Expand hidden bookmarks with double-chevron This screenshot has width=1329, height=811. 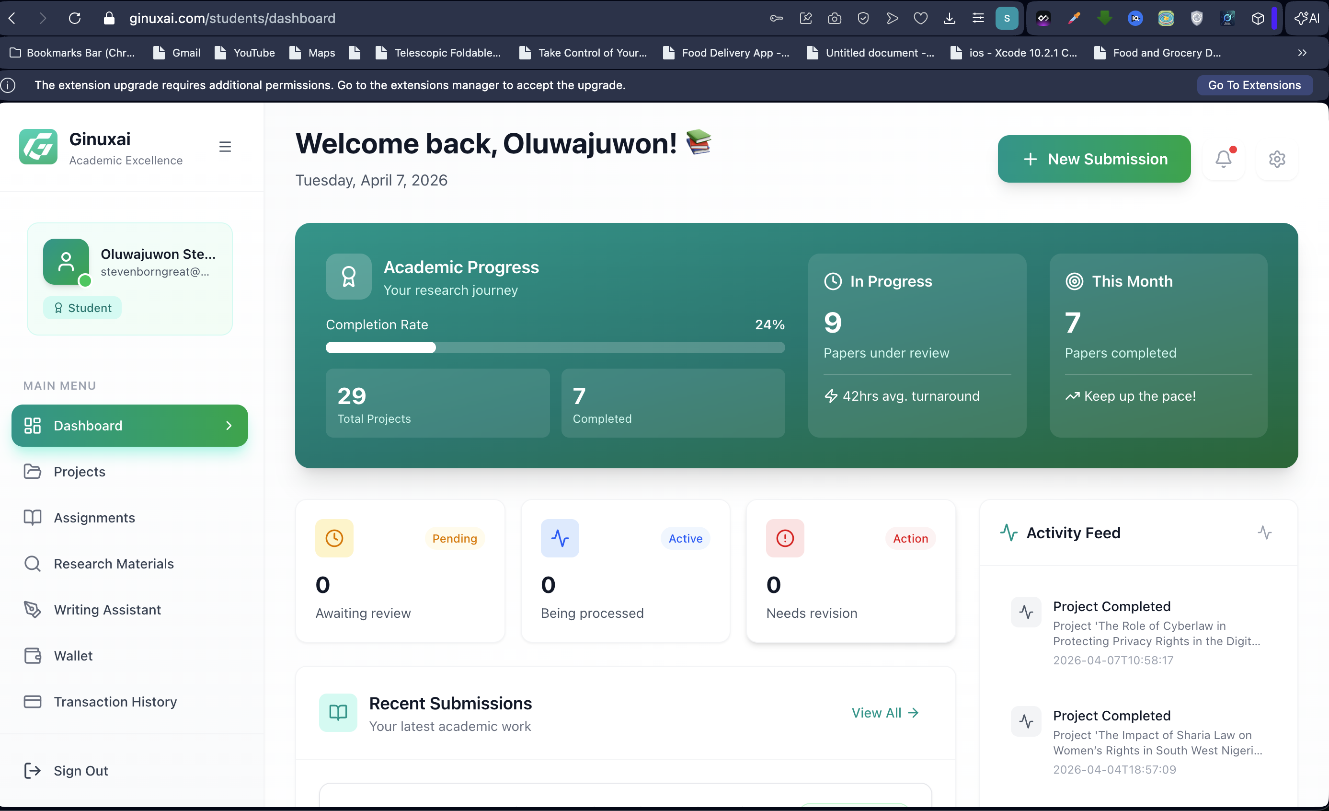1302,53
